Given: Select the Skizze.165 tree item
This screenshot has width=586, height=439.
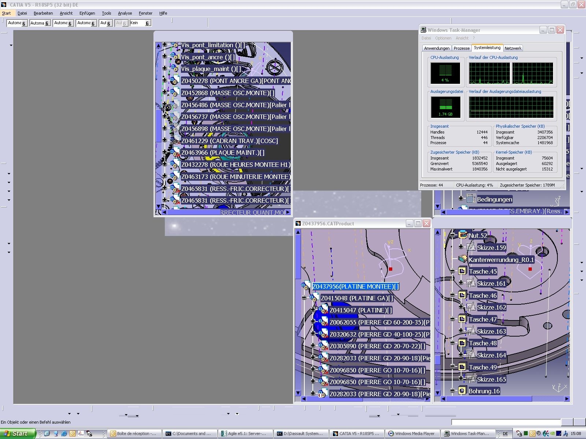Looking at the screenshot, I should click(492, 379).
